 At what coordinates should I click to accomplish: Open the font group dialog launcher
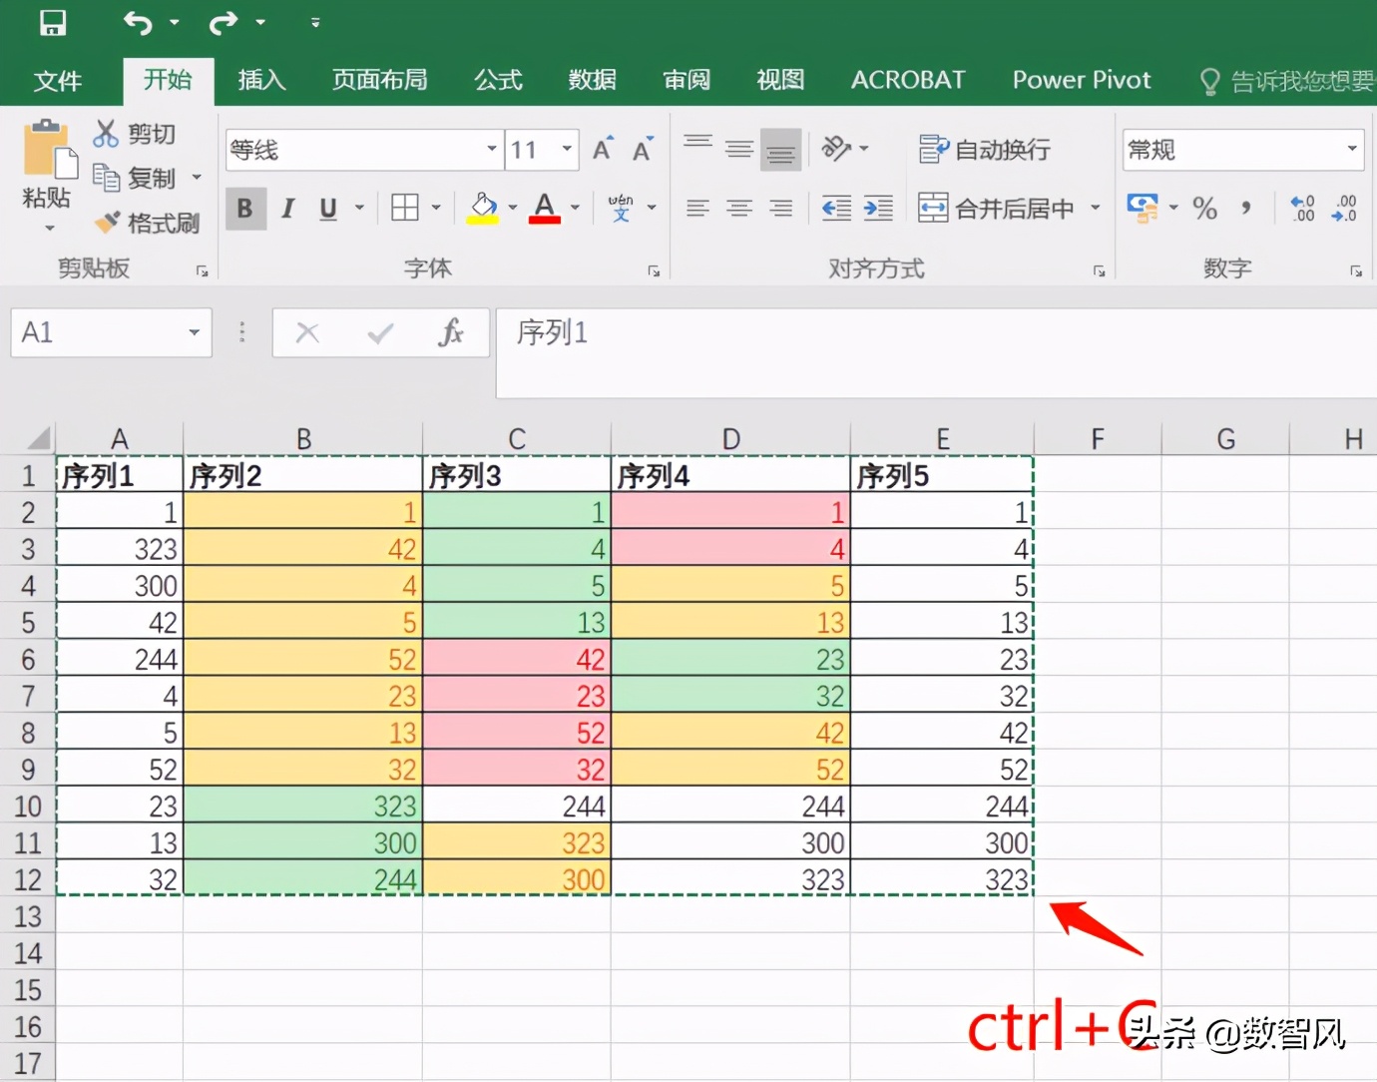(654, 270)
